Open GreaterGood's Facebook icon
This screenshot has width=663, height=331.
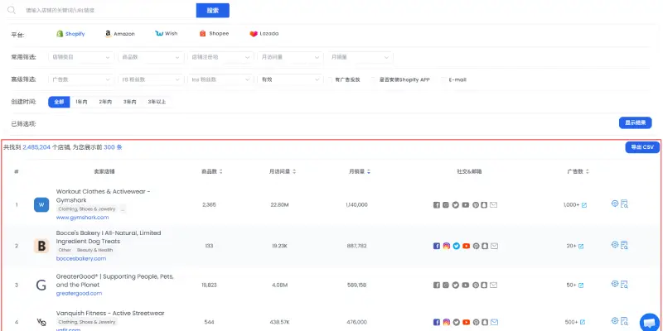click(437, 285)
